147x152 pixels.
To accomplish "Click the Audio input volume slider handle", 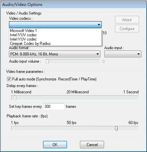I will point(47,62).
